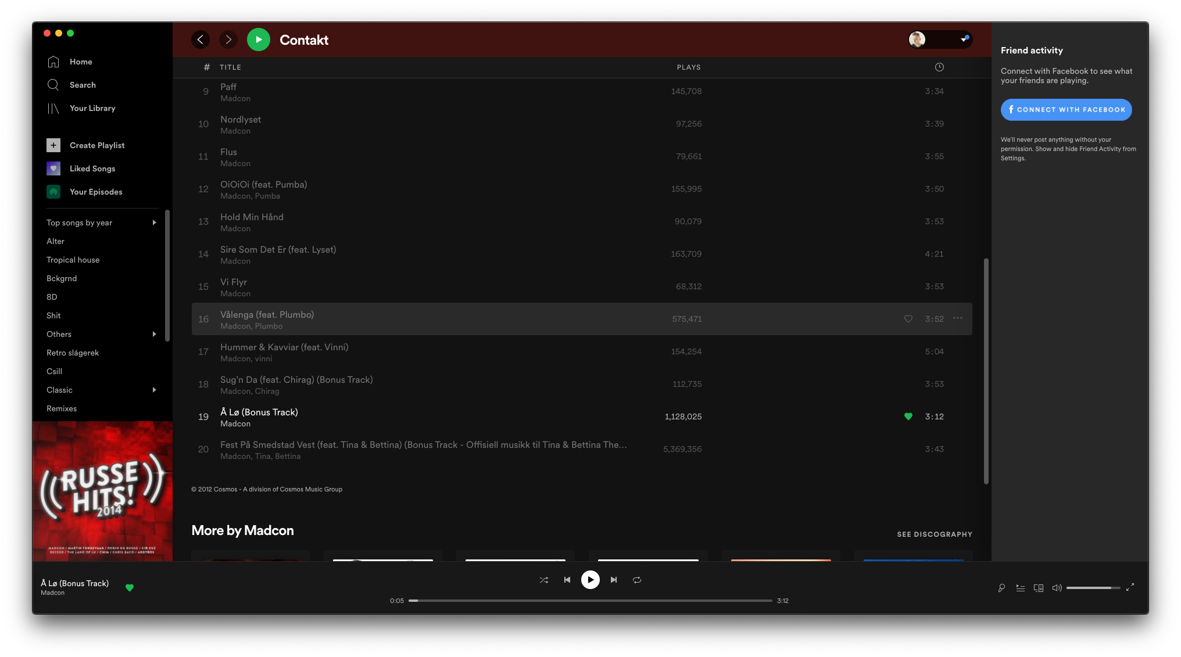Open the lyrics view
The width and height of the screenshot is (1181, 657).
1001,588
